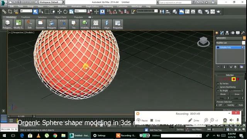
Task: Click Use Pivot Point Center icon
Action: (x=90, y=12)
